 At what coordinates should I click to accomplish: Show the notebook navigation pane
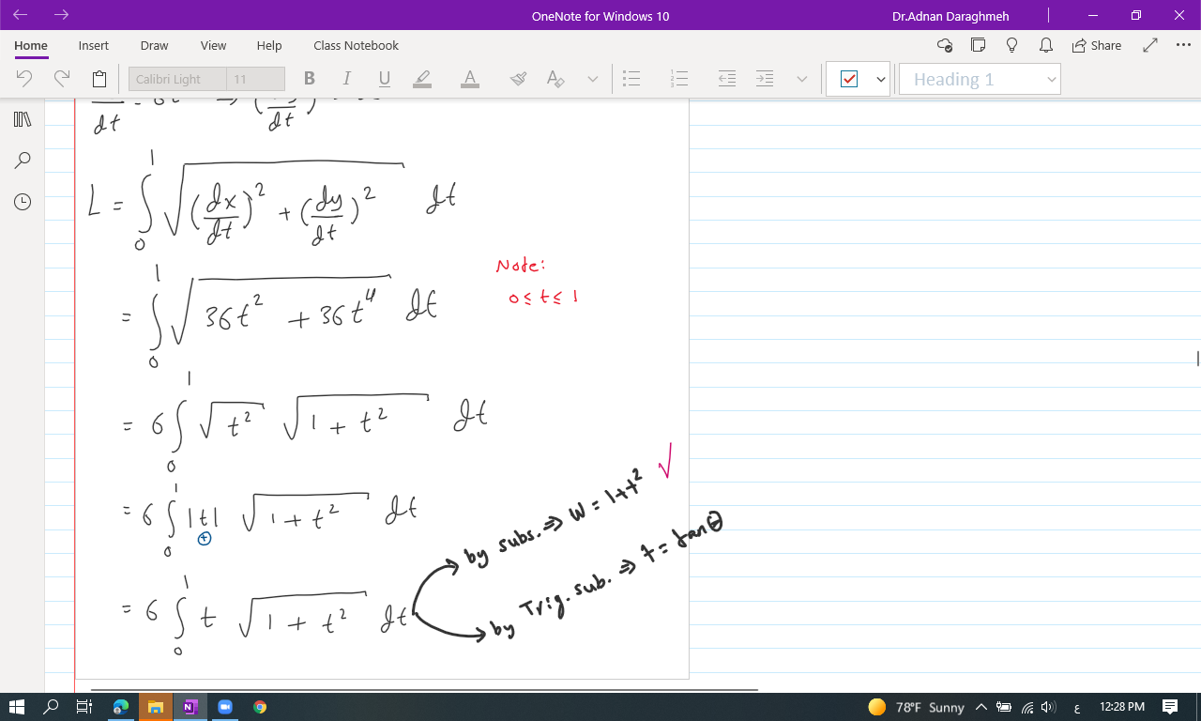(23, 119)
